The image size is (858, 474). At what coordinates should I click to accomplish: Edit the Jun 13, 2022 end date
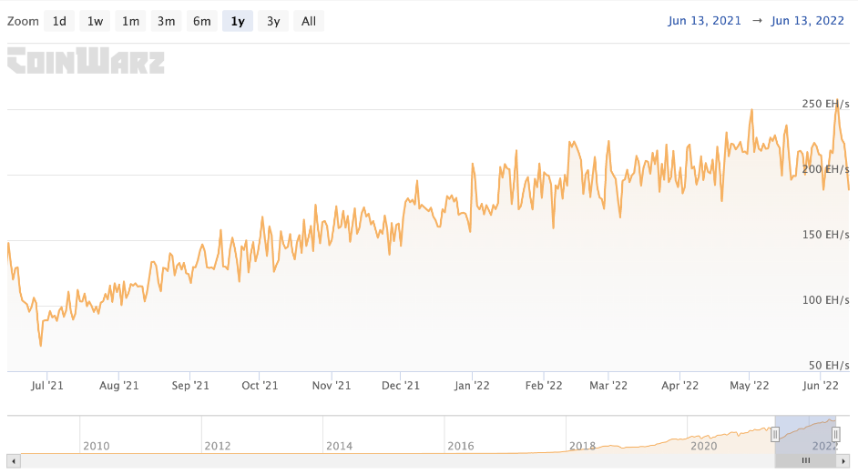click(808, 21)
